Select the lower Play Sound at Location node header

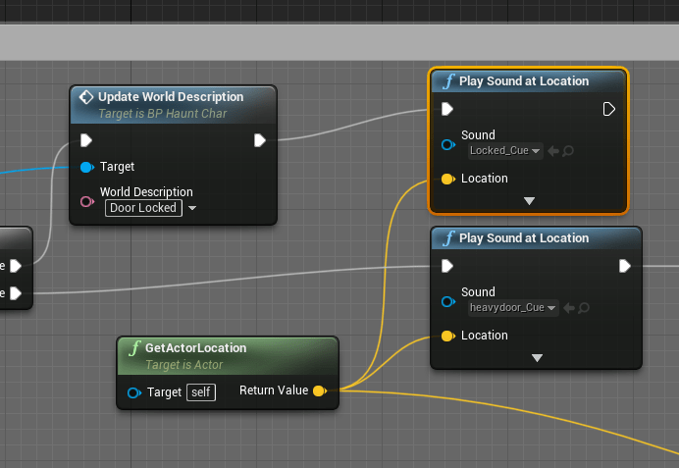click(524, 238)
